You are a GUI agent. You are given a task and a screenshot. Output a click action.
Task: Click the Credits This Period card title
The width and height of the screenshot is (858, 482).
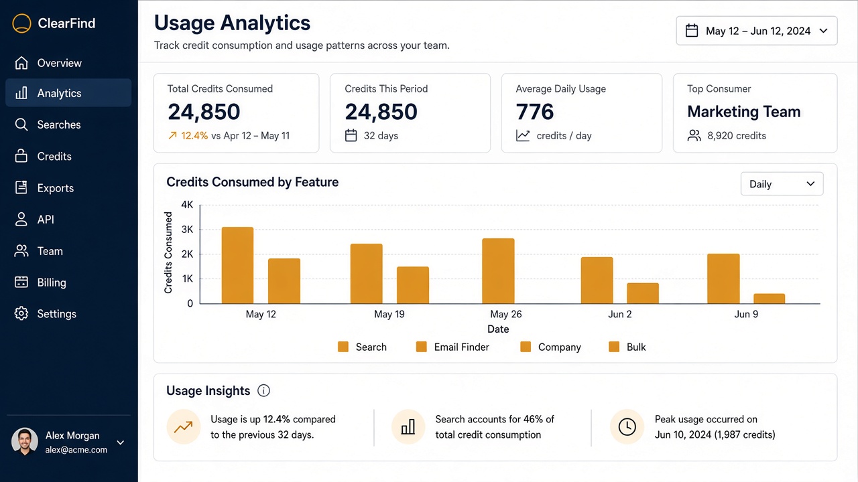point(386,88)
